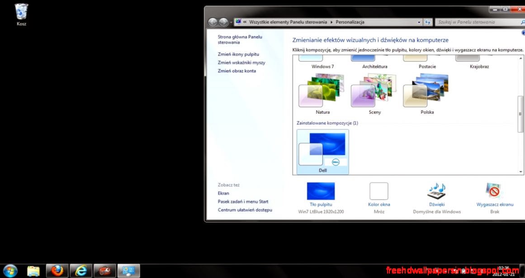Open Windows Explorer from the taskbar

[x=33, y=270]
